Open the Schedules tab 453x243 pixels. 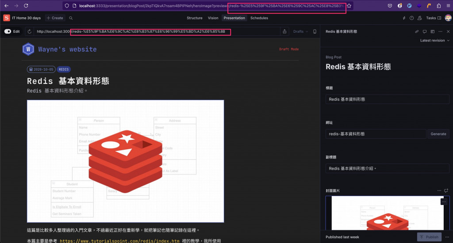point(259,18)
